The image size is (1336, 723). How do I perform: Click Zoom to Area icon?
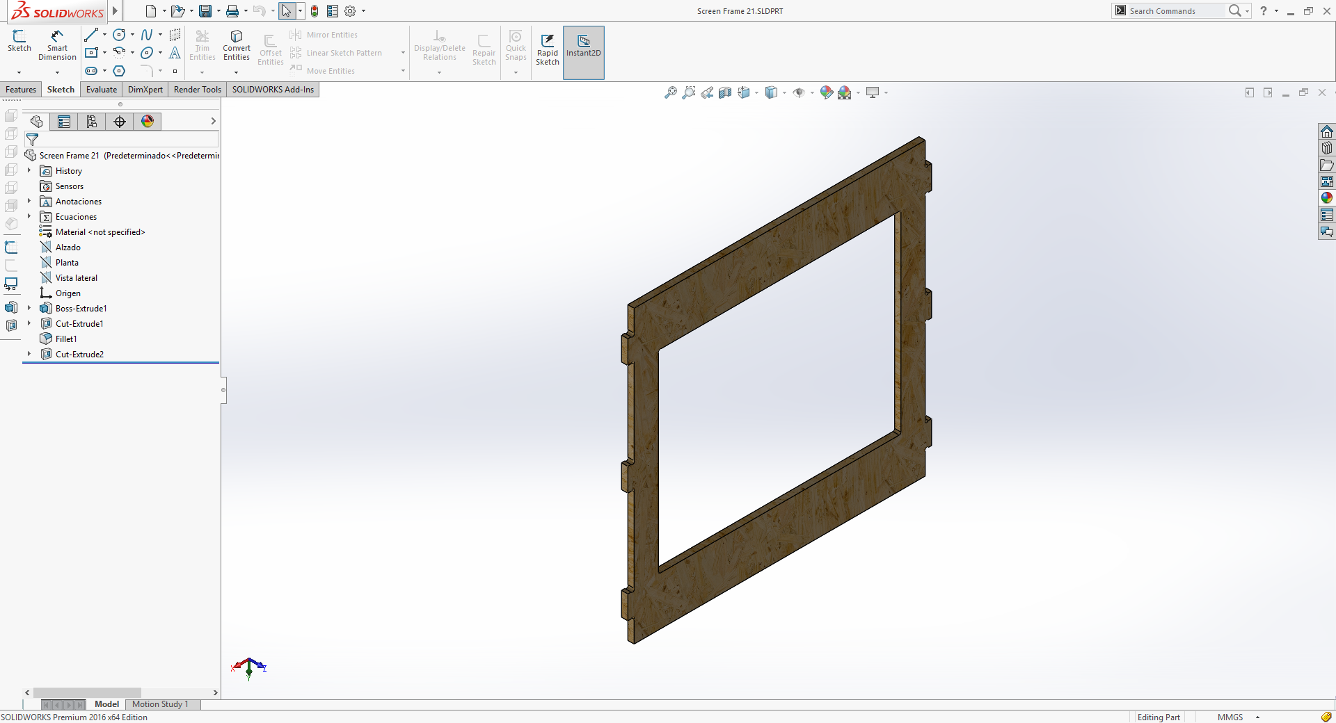click(x=689, y=92)
